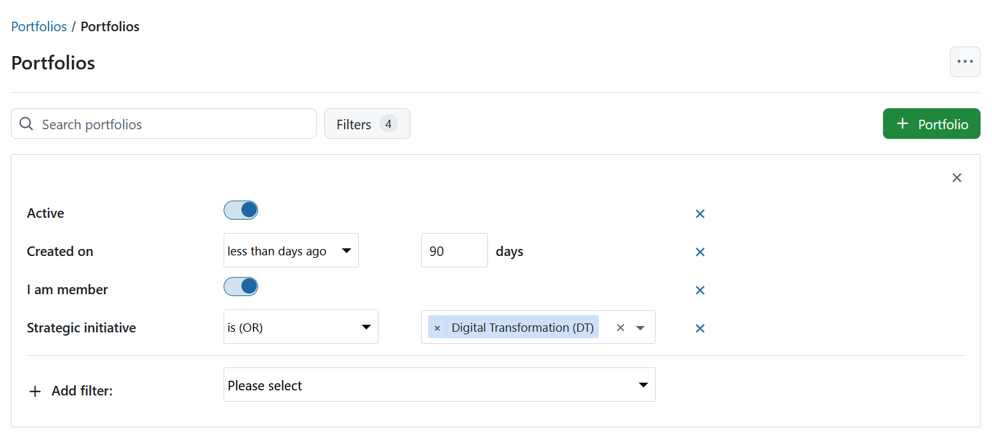Remove the Active filter with its X icon

[x=700, y=214]
